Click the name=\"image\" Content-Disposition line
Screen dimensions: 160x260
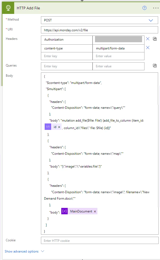point(100,192)
